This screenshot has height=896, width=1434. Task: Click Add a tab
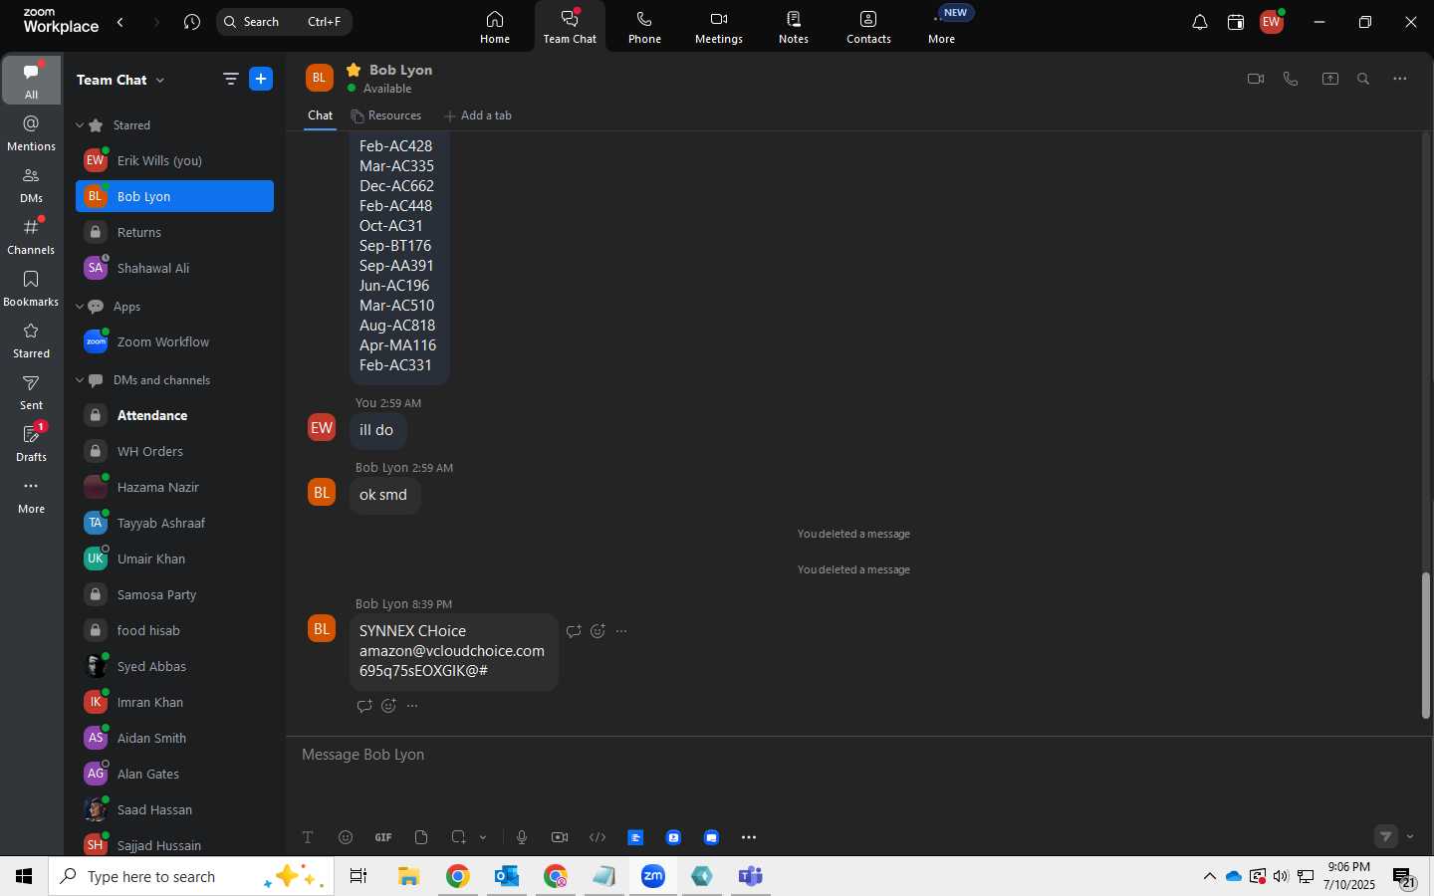click(x=478, y=115)
